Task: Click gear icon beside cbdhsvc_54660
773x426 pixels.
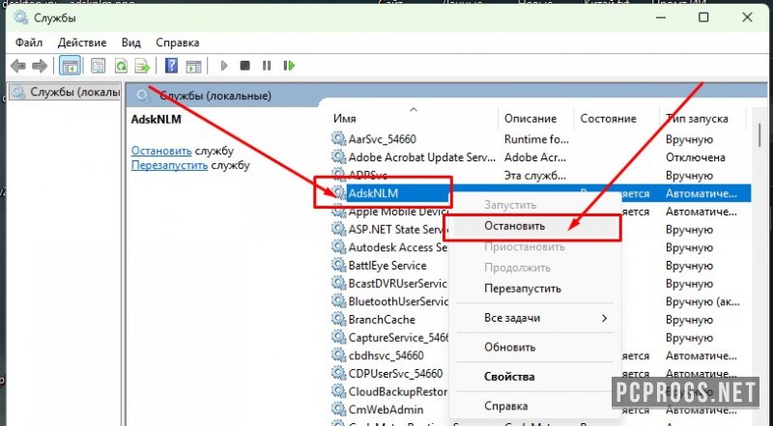Action: click(x=338, y=355)
